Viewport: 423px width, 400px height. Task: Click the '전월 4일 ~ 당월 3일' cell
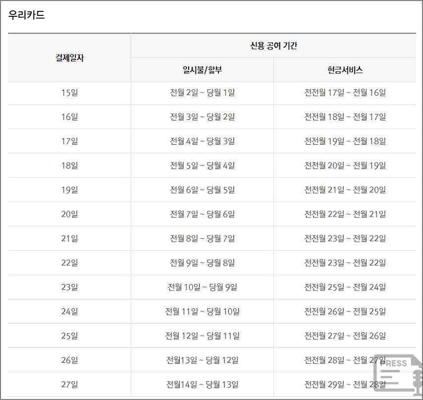click(x=202, y=141)
